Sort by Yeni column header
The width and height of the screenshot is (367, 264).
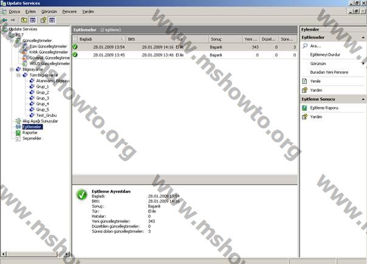click(x=251, y=39)
